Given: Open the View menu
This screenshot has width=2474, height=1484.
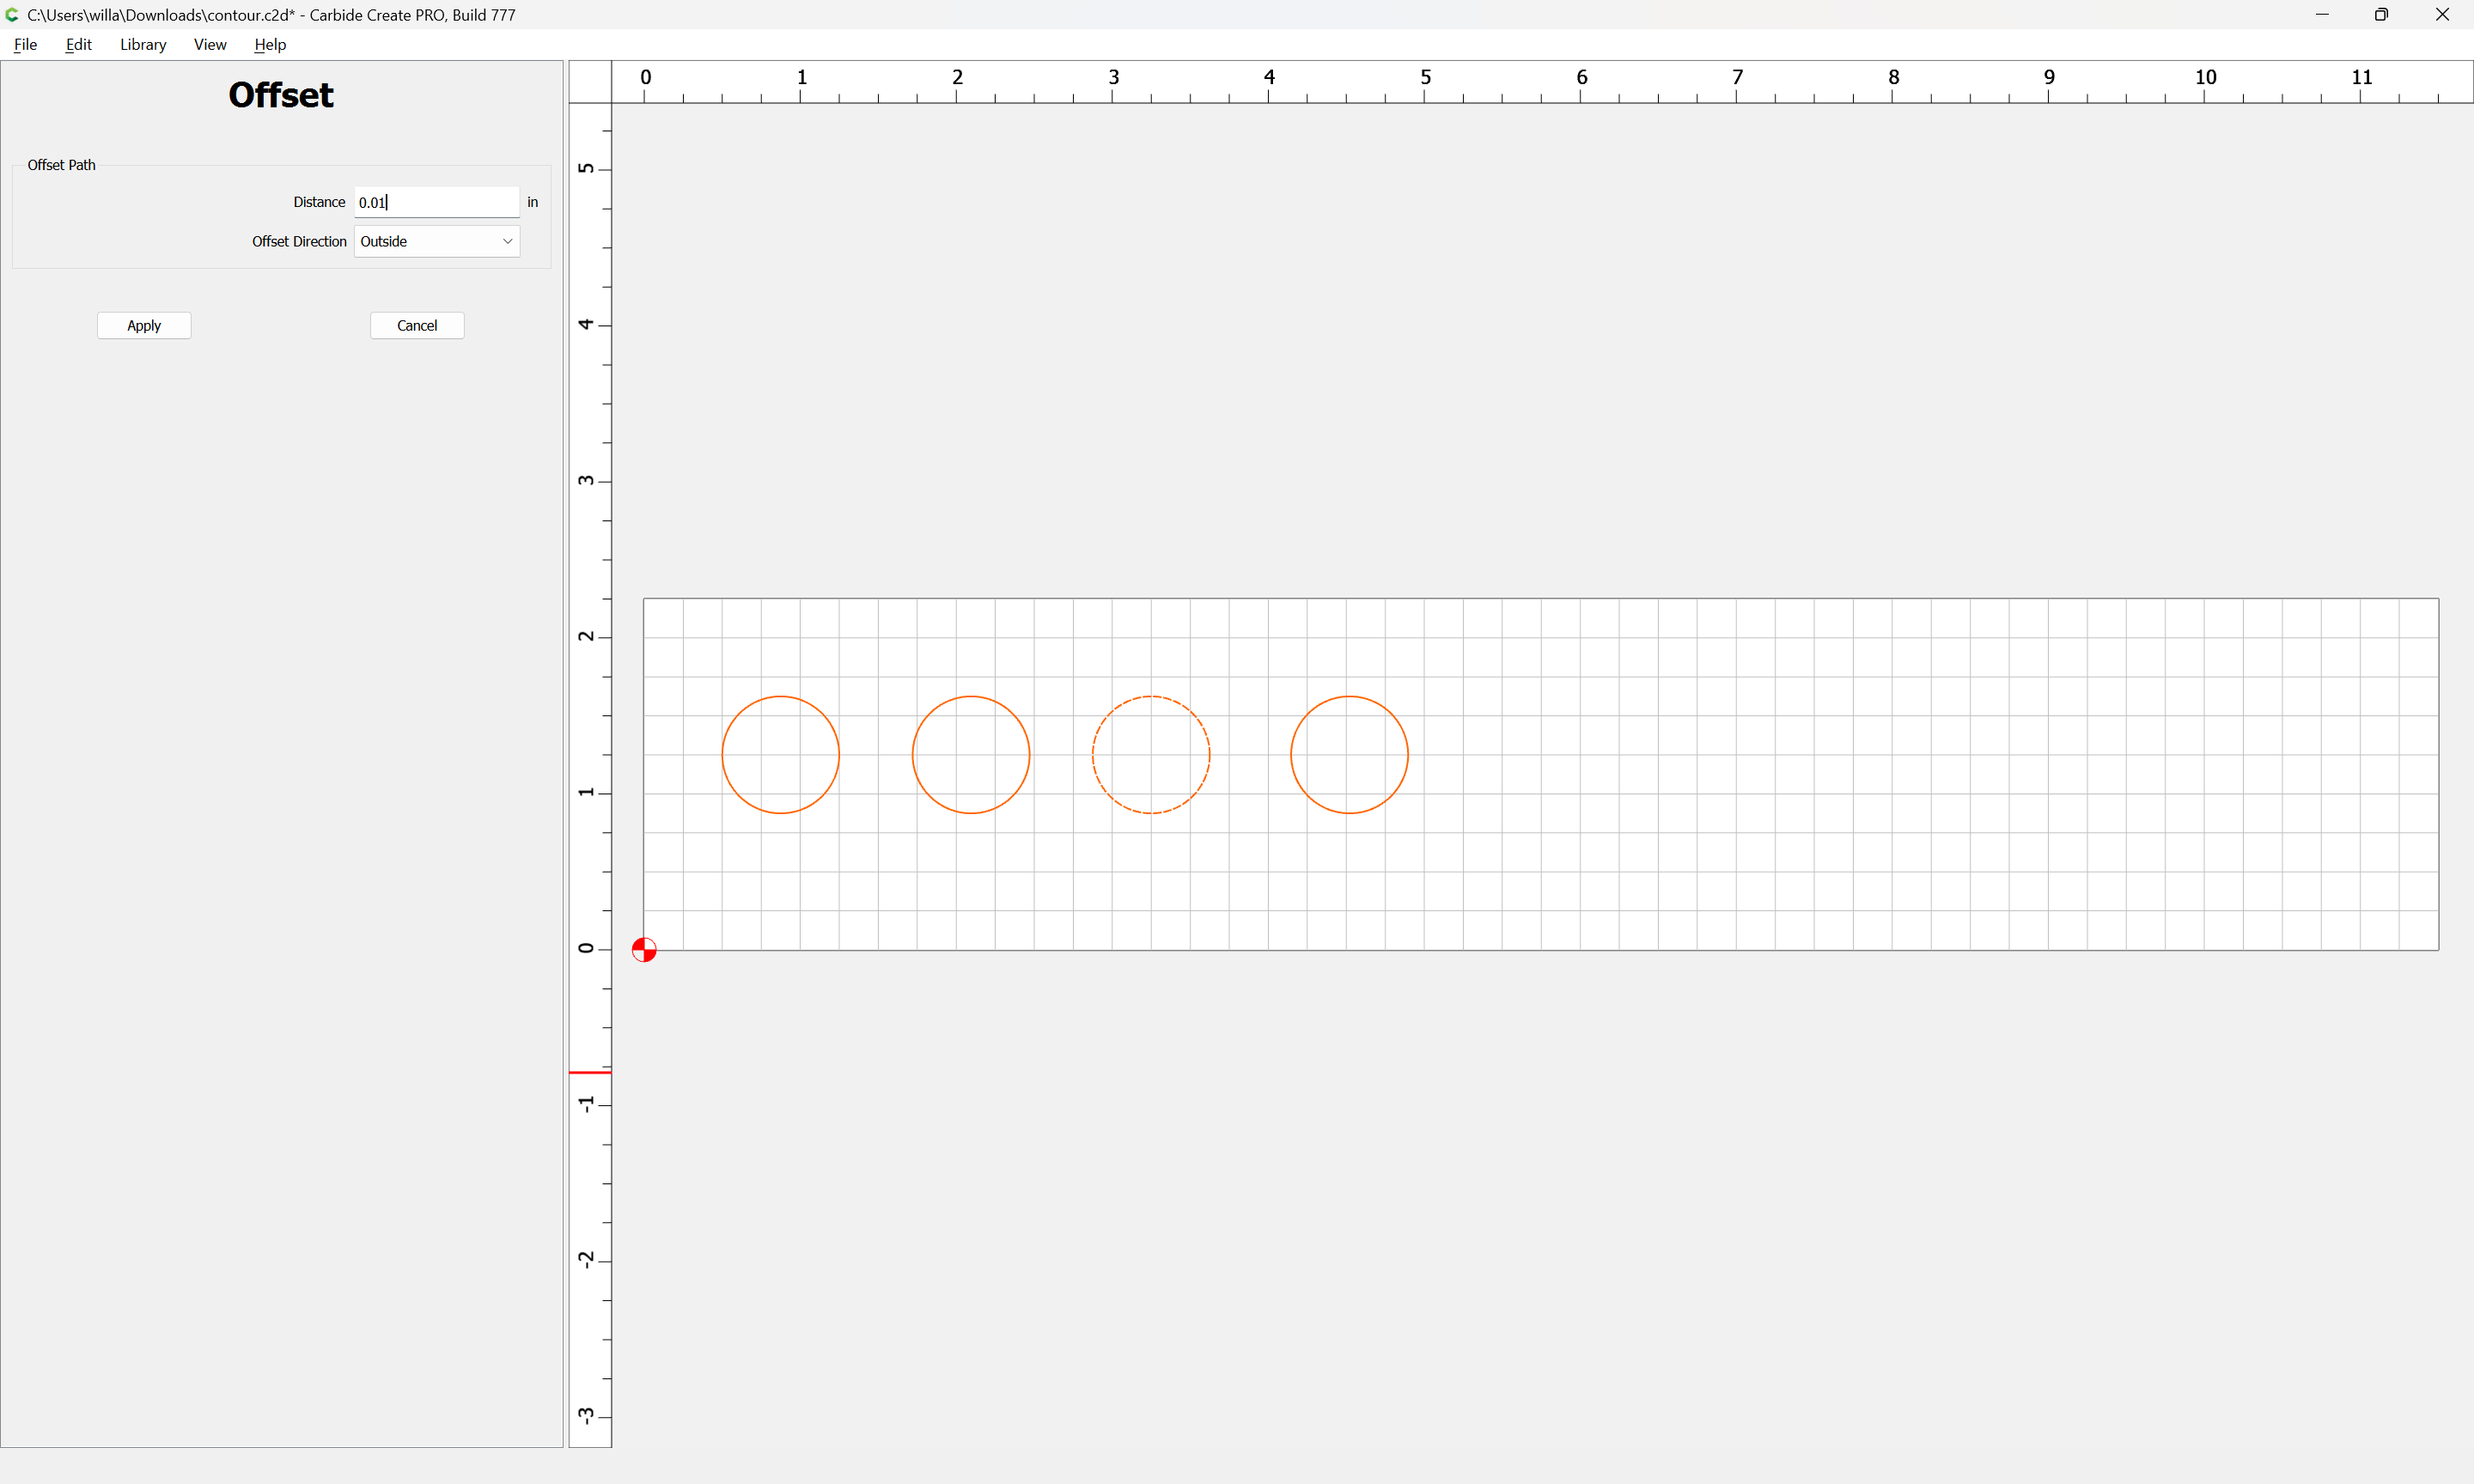Looking at the screenshot, I should tap(210, 44).
